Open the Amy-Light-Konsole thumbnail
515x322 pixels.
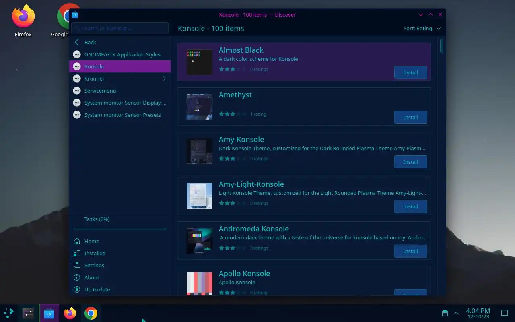pyautogui.click(x=200, y=196)
